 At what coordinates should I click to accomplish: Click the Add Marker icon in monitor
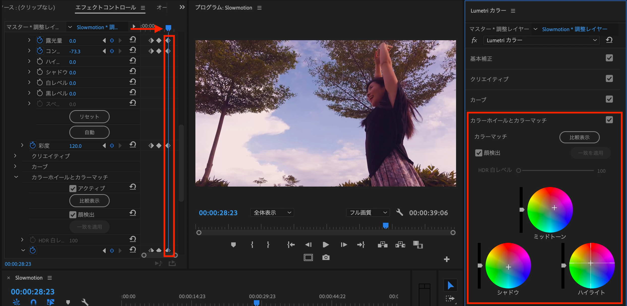pos(233,245)
